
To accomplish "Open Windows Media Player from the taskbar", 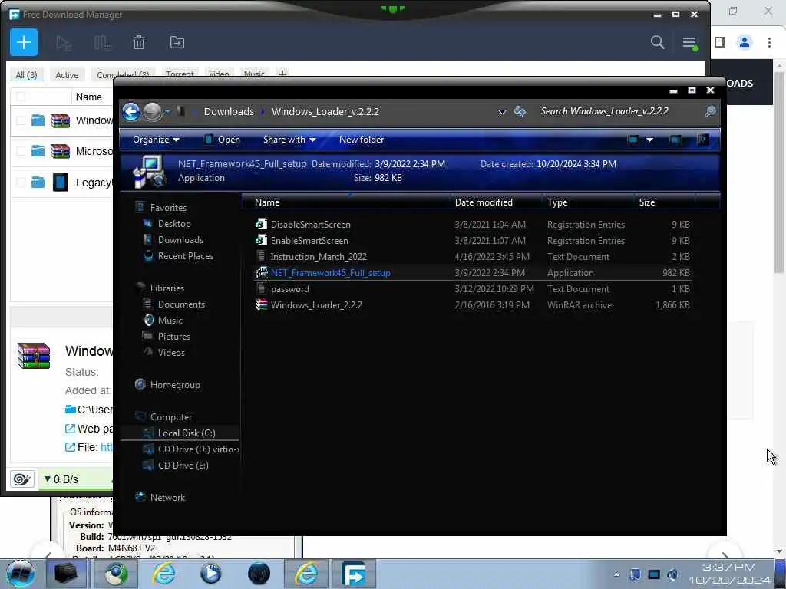I will tap(210, 574).
